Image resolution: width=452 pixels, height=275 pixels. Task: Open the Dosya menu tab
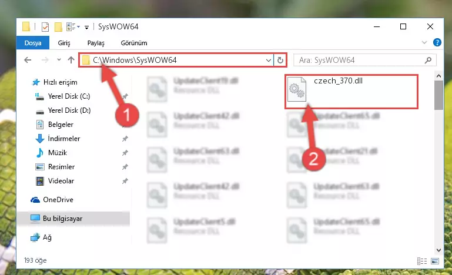click(33, 43)
